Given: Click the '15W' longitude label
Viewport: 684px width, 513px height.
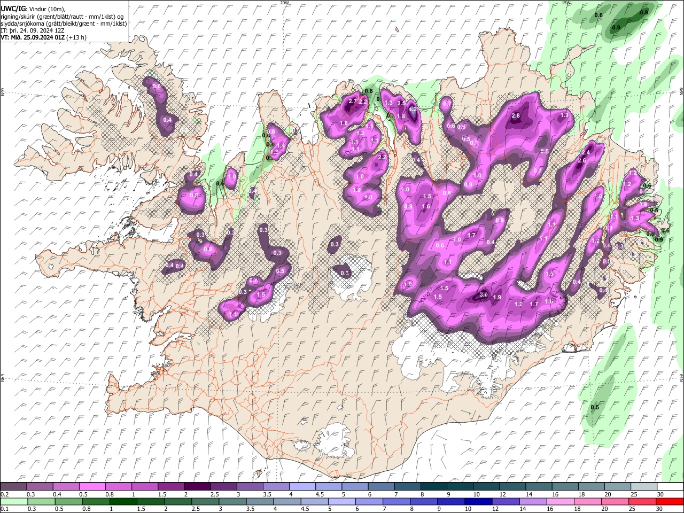Looking at the screenshot, I should 566,3.
